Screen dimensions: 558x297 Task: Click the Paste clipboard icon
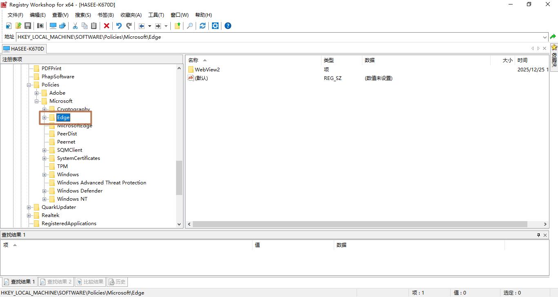click(x=94, y=26)
